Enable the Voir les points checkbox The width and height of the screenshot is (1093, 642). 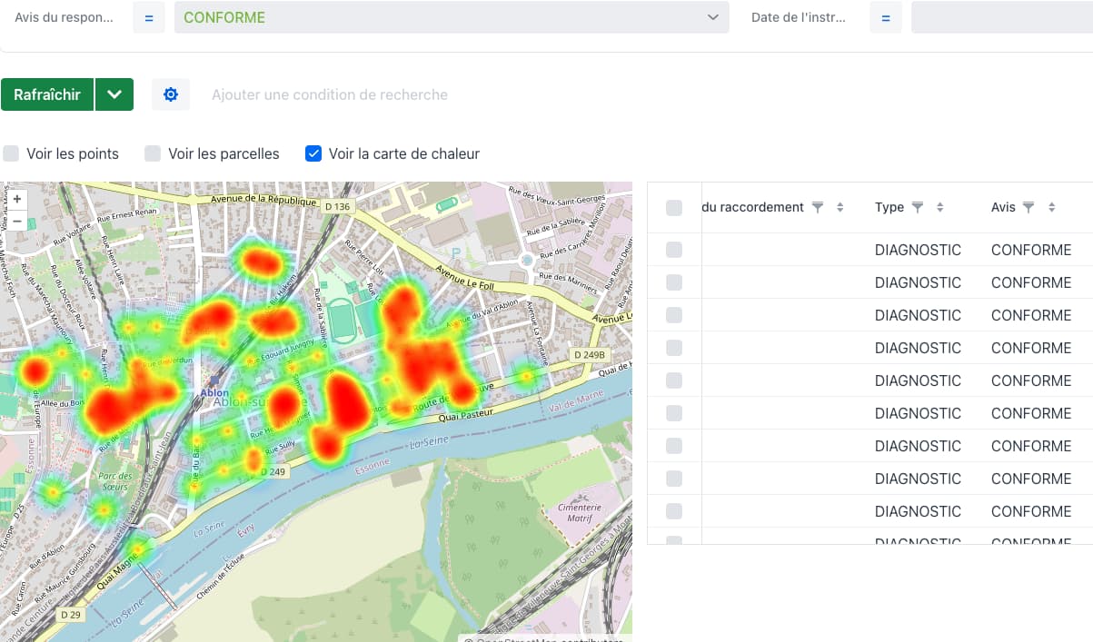tap(11, 153)
